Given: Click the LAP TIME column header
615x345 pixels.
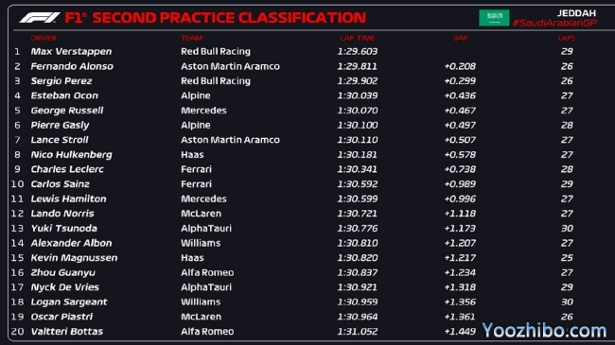Looking at the screenshot, I should pyautogui.click(x=358, y=38).
